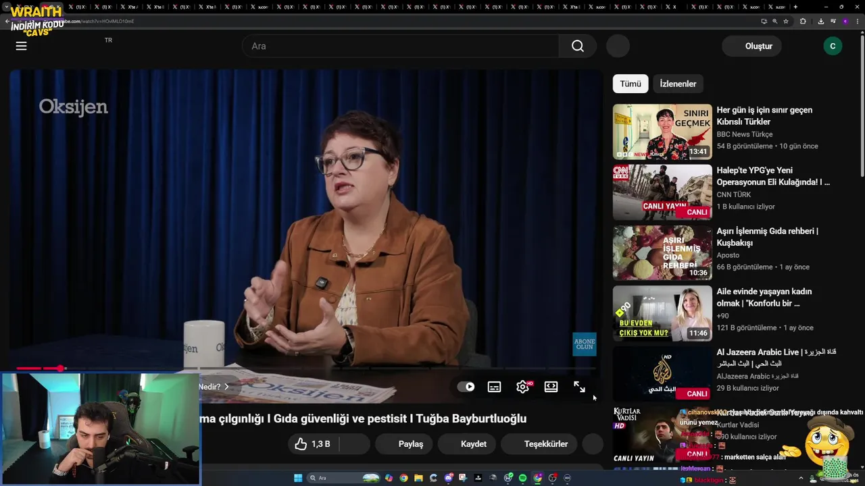This screenshot has height=486, width=865.
Task: Focus the Ara search field on YouTube
Action: click(400, 46)
